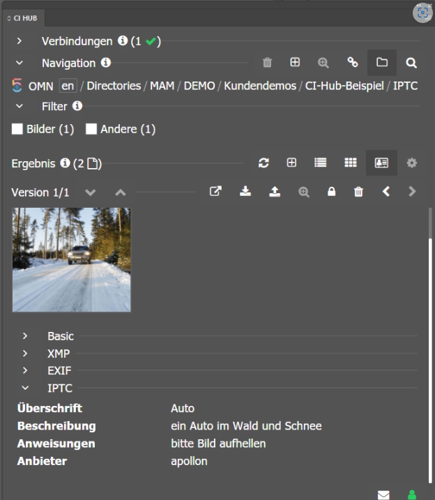Refresh the Ergebnis results list
Image resolution: width=435 pixels, height=500 pixels.
tap(264, 162)
